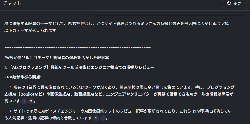The height and width of the screenshot is (124, 250).
Task: Select the チャット panel title
Action: pos(12,3)
